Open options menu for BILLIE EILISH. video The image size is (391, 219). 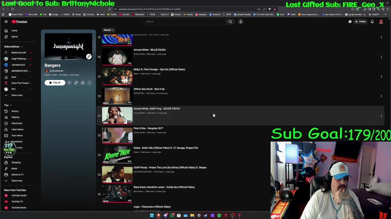[381, 57]
